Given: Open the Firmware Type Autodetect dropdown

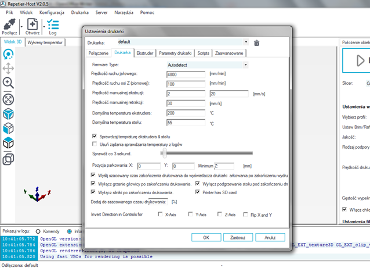Looking at the screenshot, I should [x=245, y=65].
